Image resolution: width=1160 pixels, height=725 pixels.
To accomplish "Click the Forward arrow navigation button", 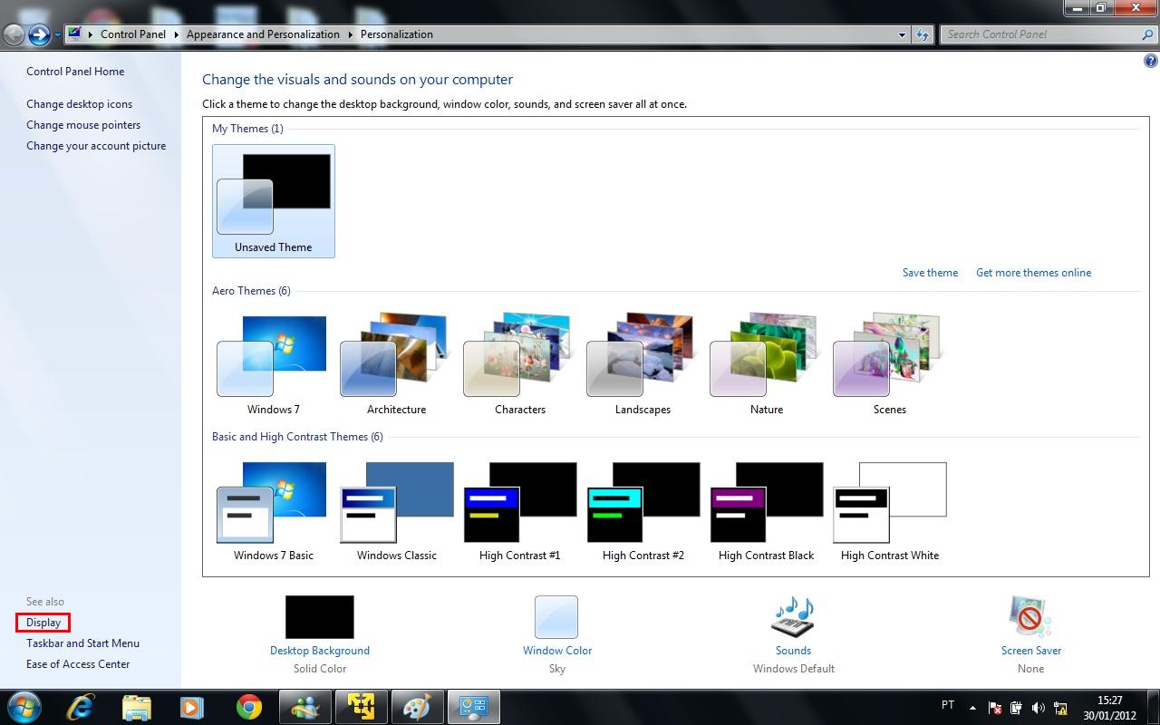I will tap(39, 34).
